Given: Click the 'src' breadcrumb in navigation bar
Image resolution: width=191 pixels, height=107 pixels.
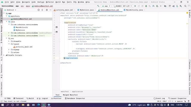Looking at the screenshot, I should tap(22, 6).
